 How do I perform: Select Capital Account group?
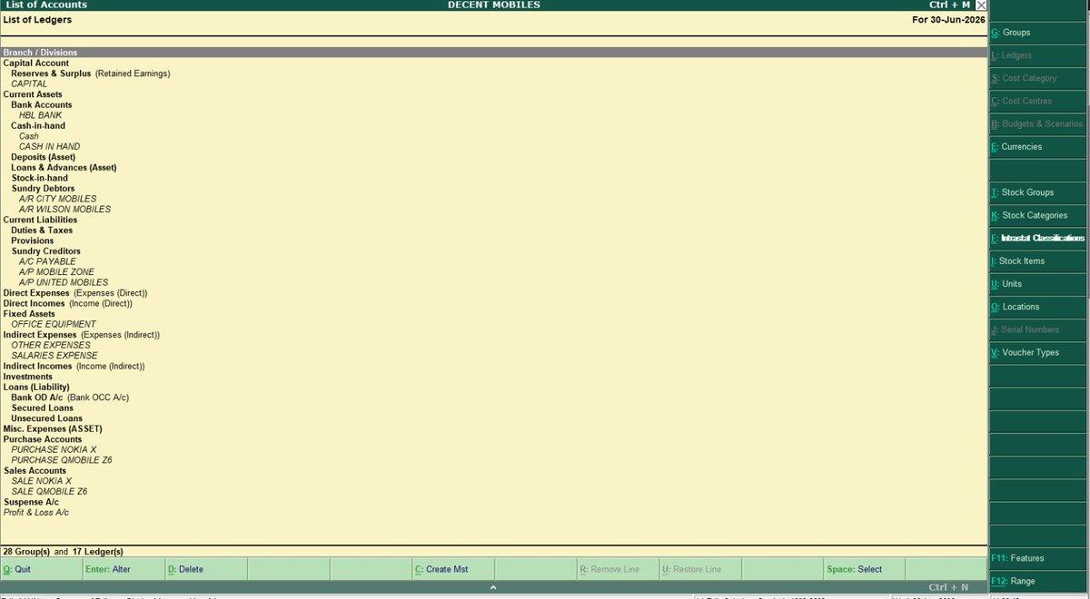[36, 64]
